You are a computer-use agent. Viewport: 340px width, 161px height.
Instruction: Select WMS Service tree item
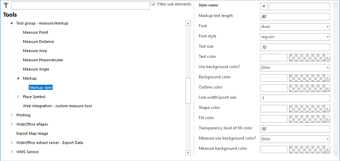28,152
